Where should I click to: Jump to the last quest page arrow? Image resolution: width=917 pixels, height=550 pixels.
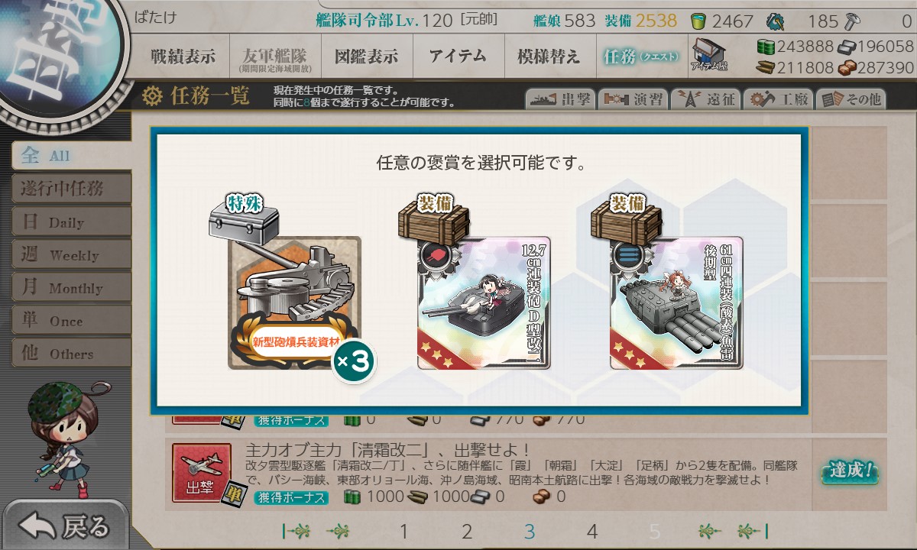(753, 531)
